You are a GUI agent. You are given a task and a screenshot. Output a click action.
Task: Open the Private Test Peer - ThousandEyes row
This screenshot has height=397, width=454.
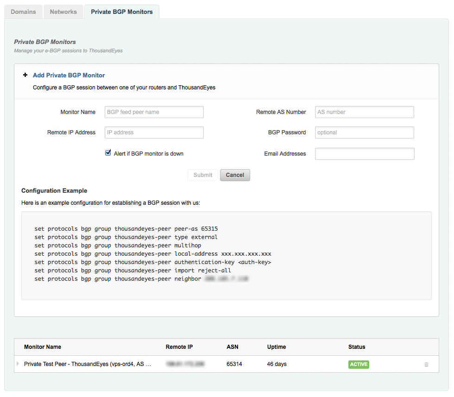pos(87,364)
